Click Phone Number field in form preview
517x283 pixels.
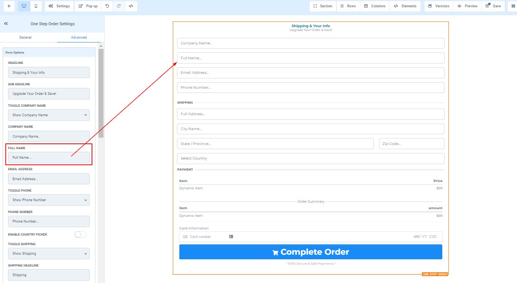click(311, 88)
